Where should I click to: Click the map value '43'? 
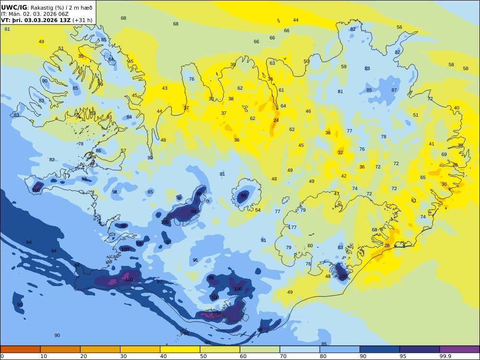165,88
